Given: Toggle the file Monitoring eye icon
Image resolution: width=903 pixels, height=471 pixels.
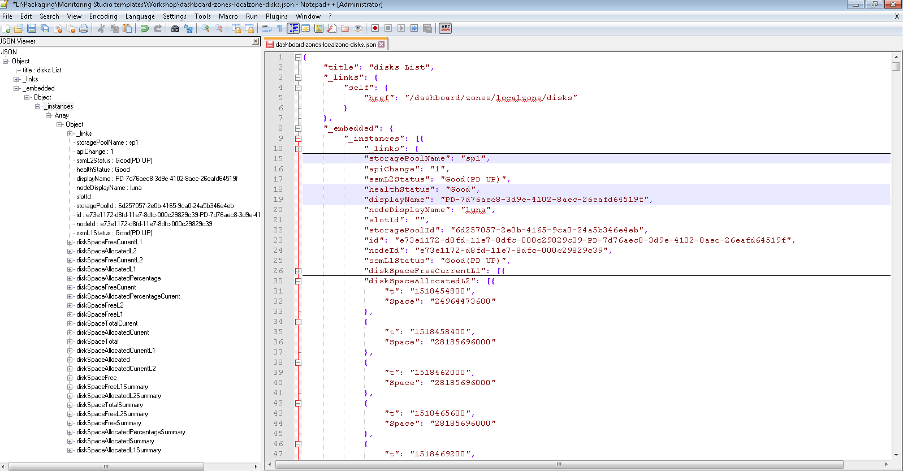Looking at the screenshot, I should pos(357,28).
